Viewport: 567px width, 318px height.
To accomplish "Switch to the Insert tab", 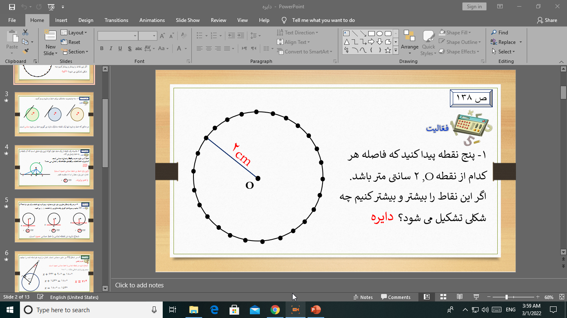I will point(61,20).
